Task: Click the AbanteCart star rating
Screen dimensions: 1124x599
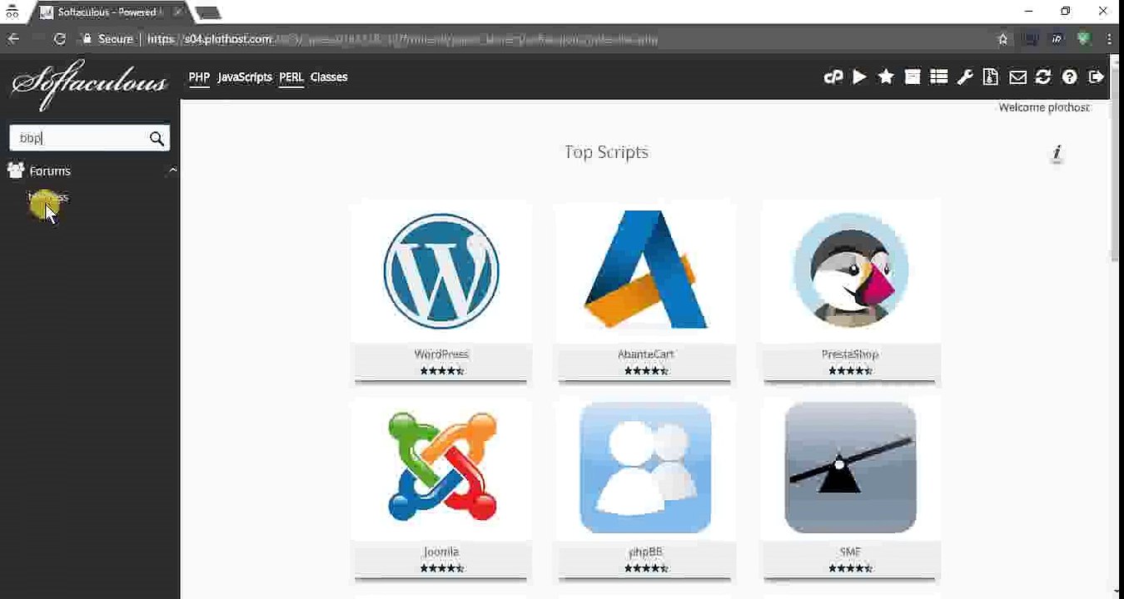Action: pos(645,371)
